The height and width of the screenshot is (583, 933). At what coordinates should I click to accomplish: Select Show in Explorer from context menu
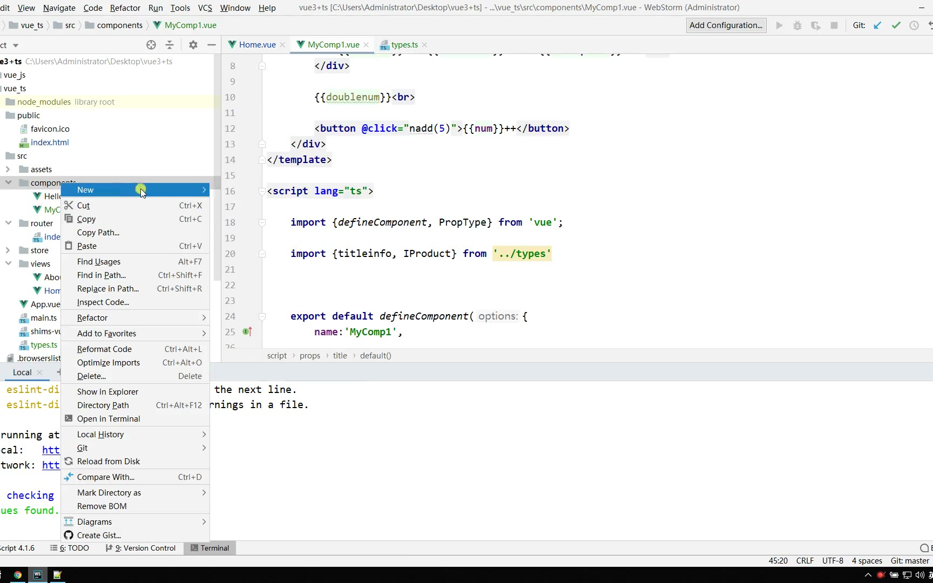click(107, 392)
